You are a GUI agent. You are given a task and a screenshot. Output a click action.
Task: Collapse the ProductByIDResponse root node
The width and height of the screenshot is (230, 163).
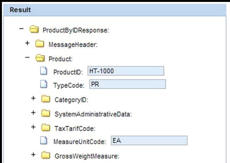pyautogui.click(x=22, y=29)
